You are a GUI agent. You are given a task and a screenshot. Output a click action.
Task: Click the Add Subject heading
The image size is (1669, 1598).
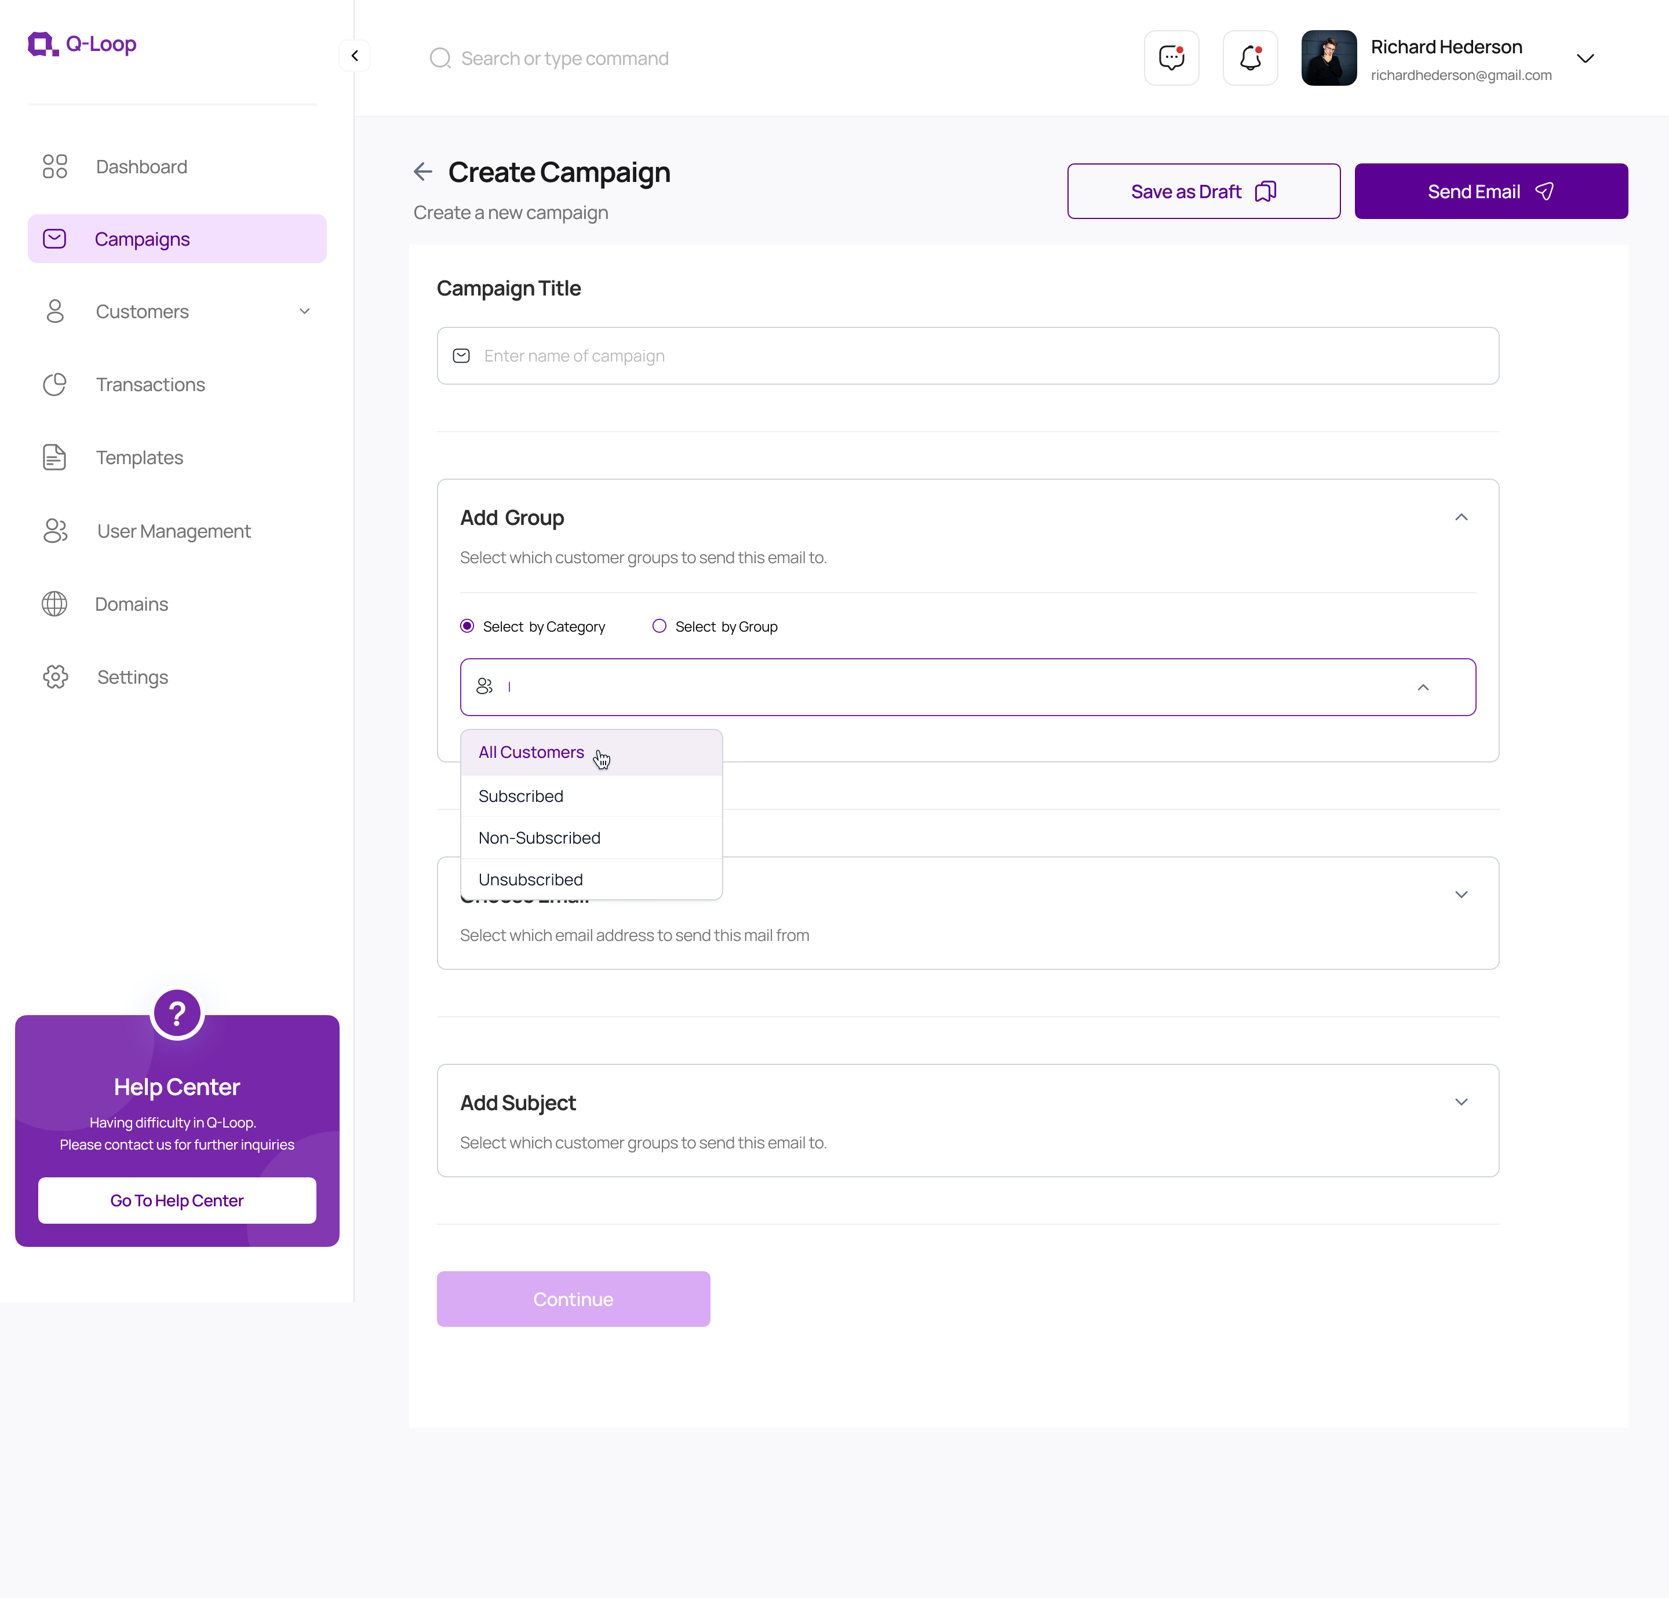pos(518,1103)
